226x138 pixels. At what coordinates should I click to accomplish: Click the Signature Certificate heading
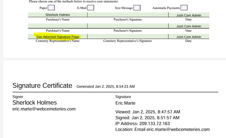pyautogui.click(x=42, y=86)
